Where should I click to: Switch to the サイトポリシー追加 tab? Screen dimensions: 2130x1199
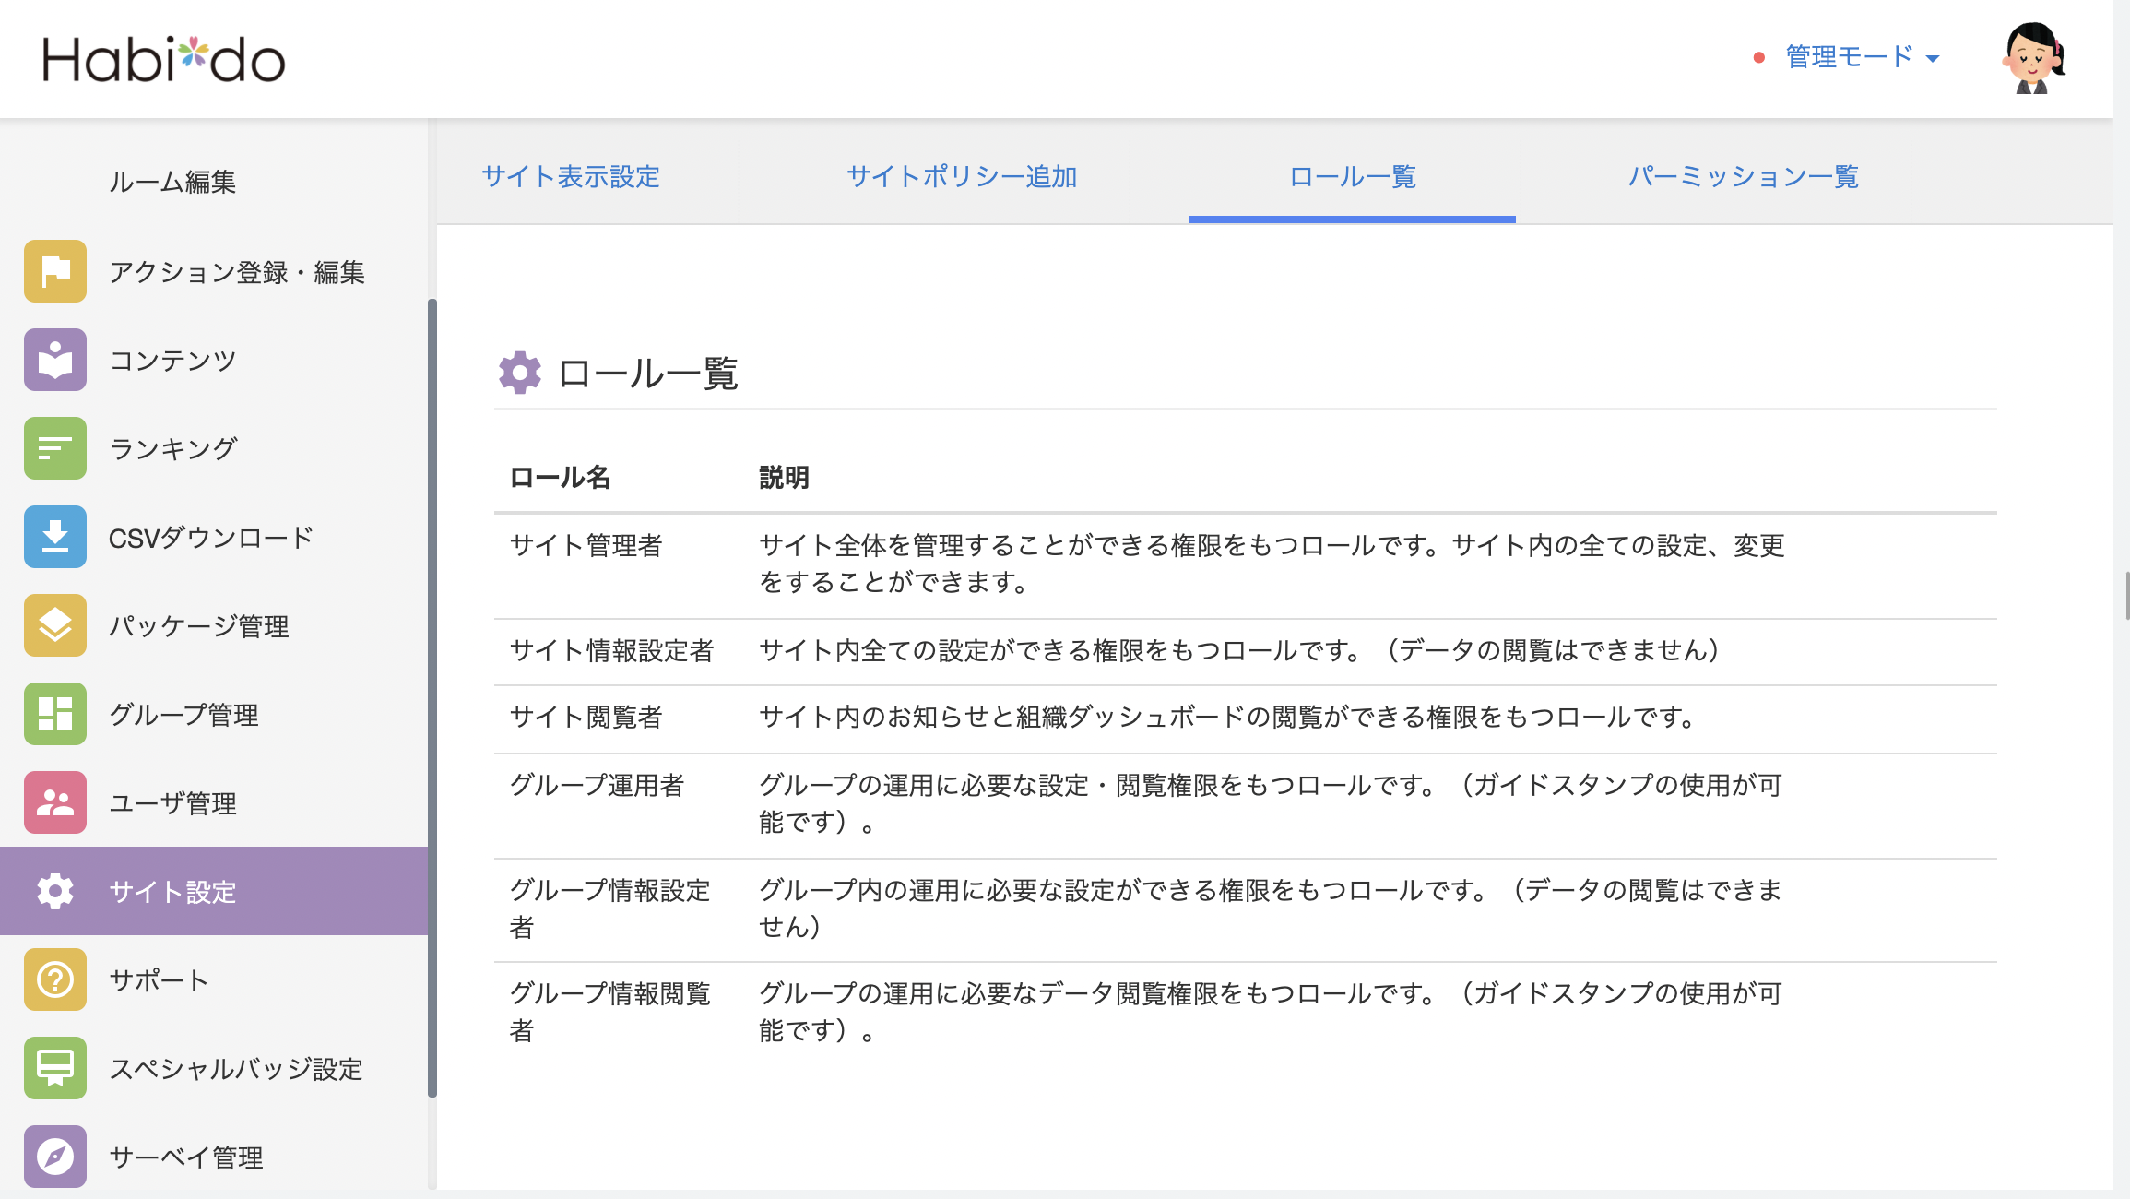point(962,176)
